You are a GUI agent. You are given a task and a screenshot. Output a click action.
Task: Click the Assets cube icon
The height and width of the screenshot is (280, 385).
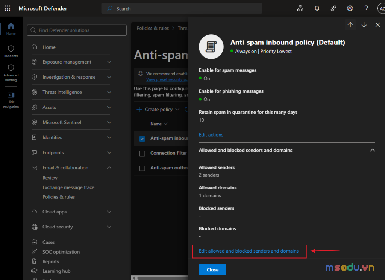(x=34, y=107)
